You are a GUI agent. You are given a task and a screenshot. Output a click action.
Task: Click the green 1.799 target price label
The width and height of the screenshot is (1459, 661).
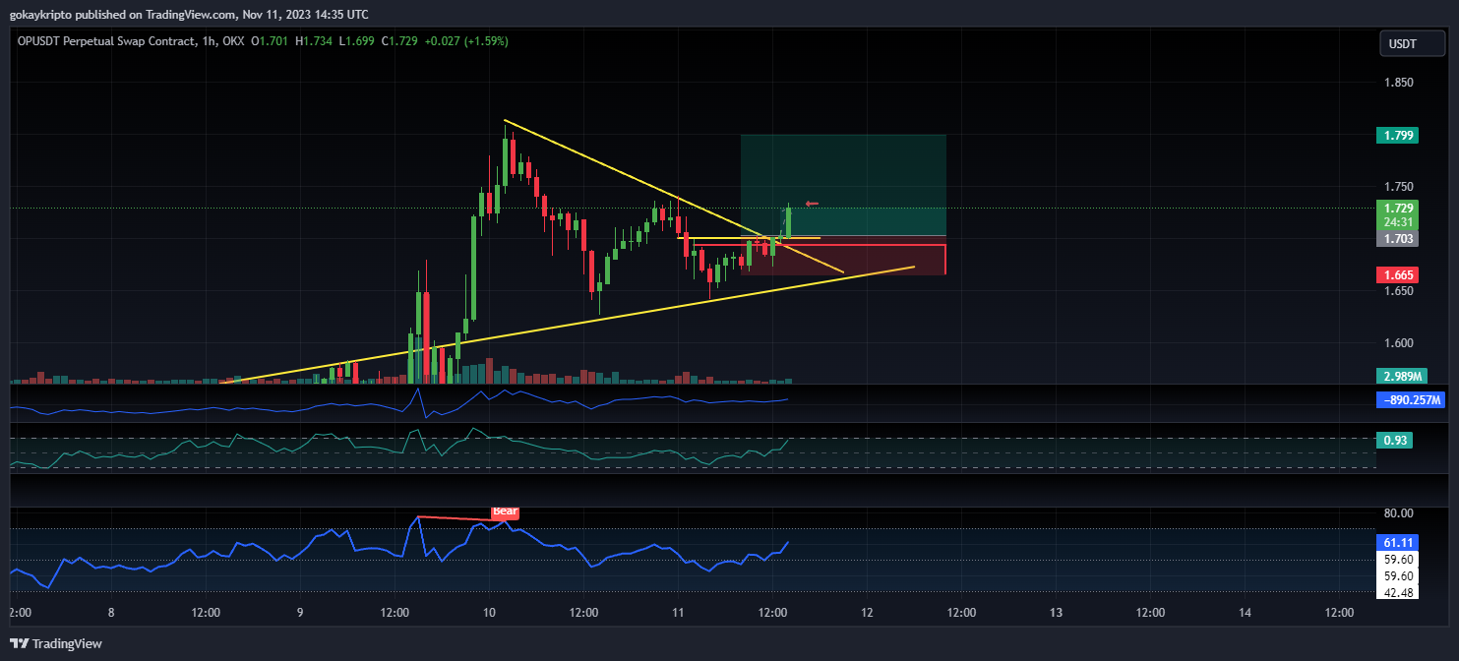click(1397, 137)
